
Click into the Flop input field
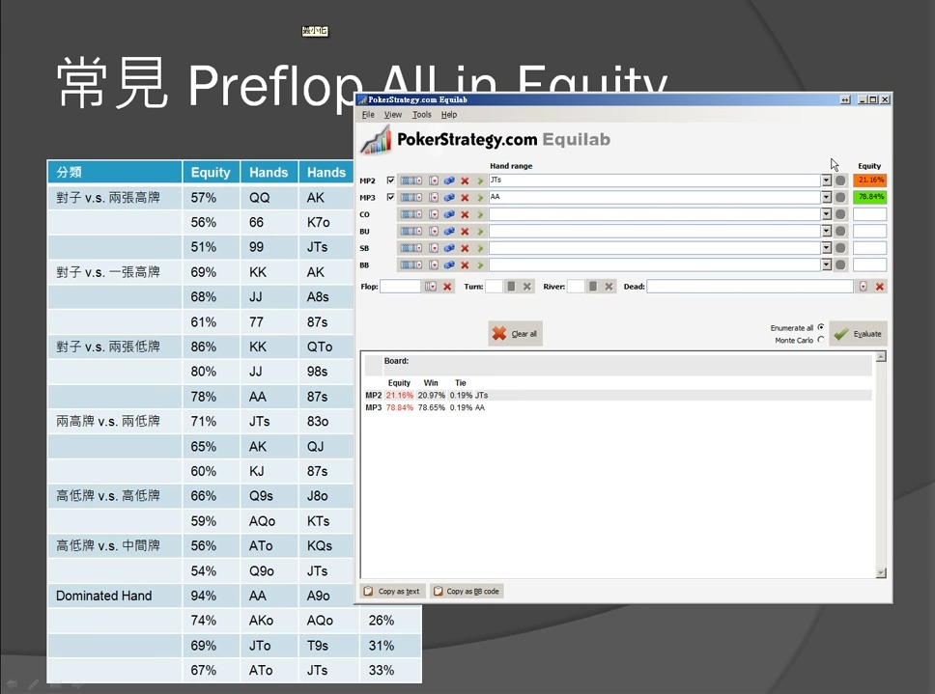[400, 287]
